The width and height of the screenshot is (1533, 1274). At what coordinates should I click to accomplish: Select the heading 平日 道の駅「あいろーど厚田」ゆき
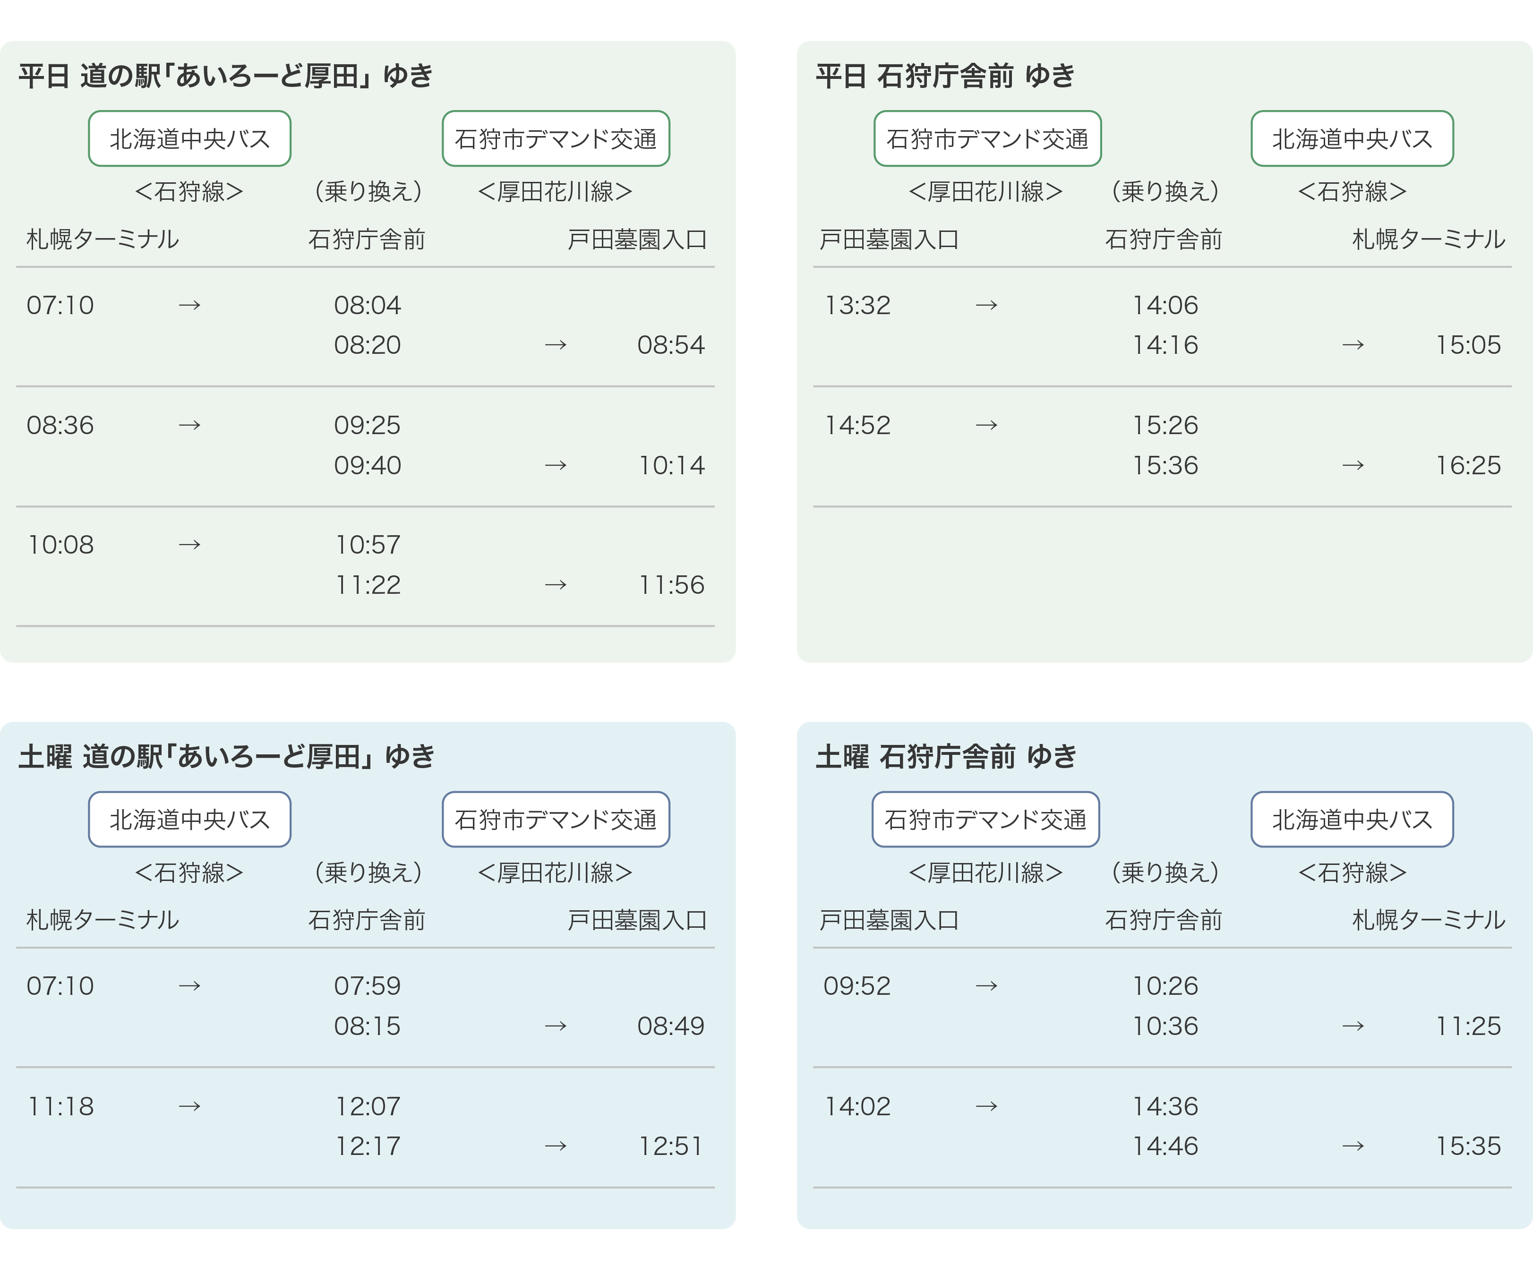225,76
